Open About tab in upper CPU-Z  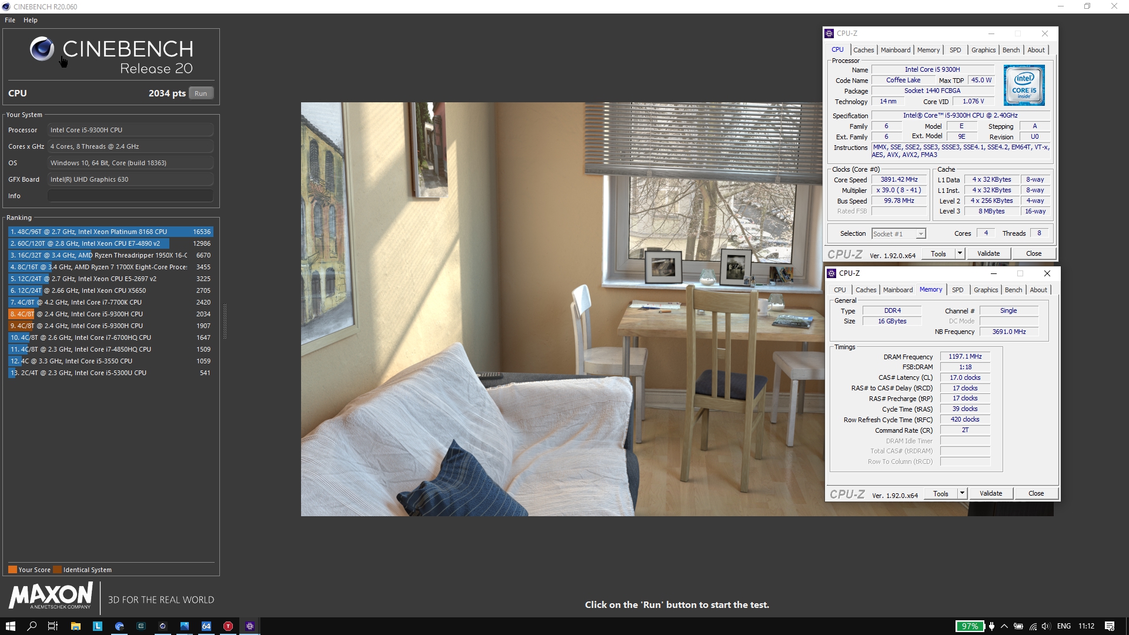[x=1036, y=50]
